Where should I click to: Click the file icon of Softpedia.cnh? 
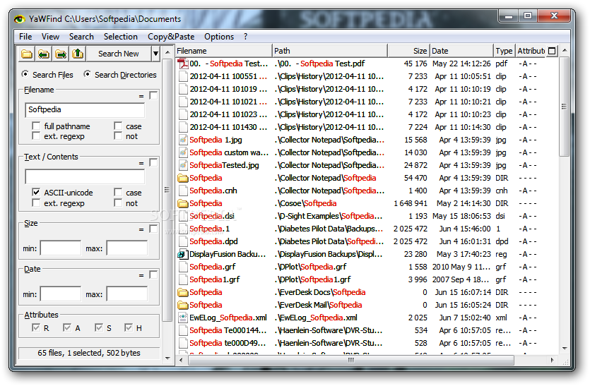(183, 191)
